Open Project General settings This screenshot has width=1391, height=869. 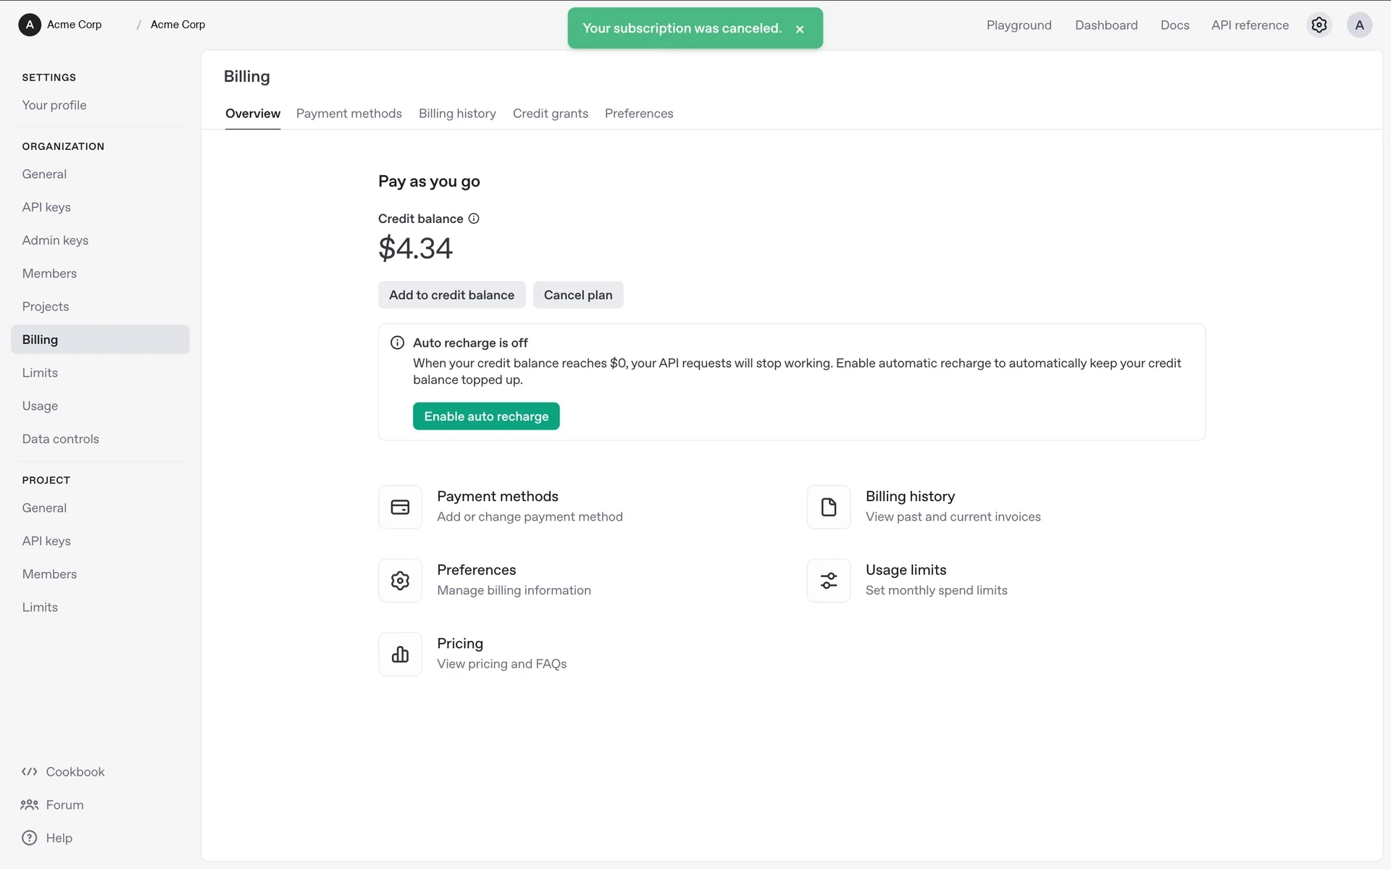(x=44, y=508)
